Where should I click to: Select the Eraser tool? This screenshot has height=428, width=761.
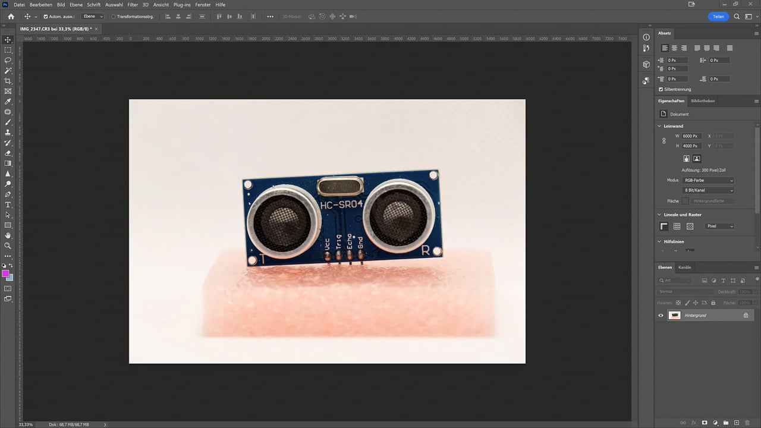pos(8,153)
